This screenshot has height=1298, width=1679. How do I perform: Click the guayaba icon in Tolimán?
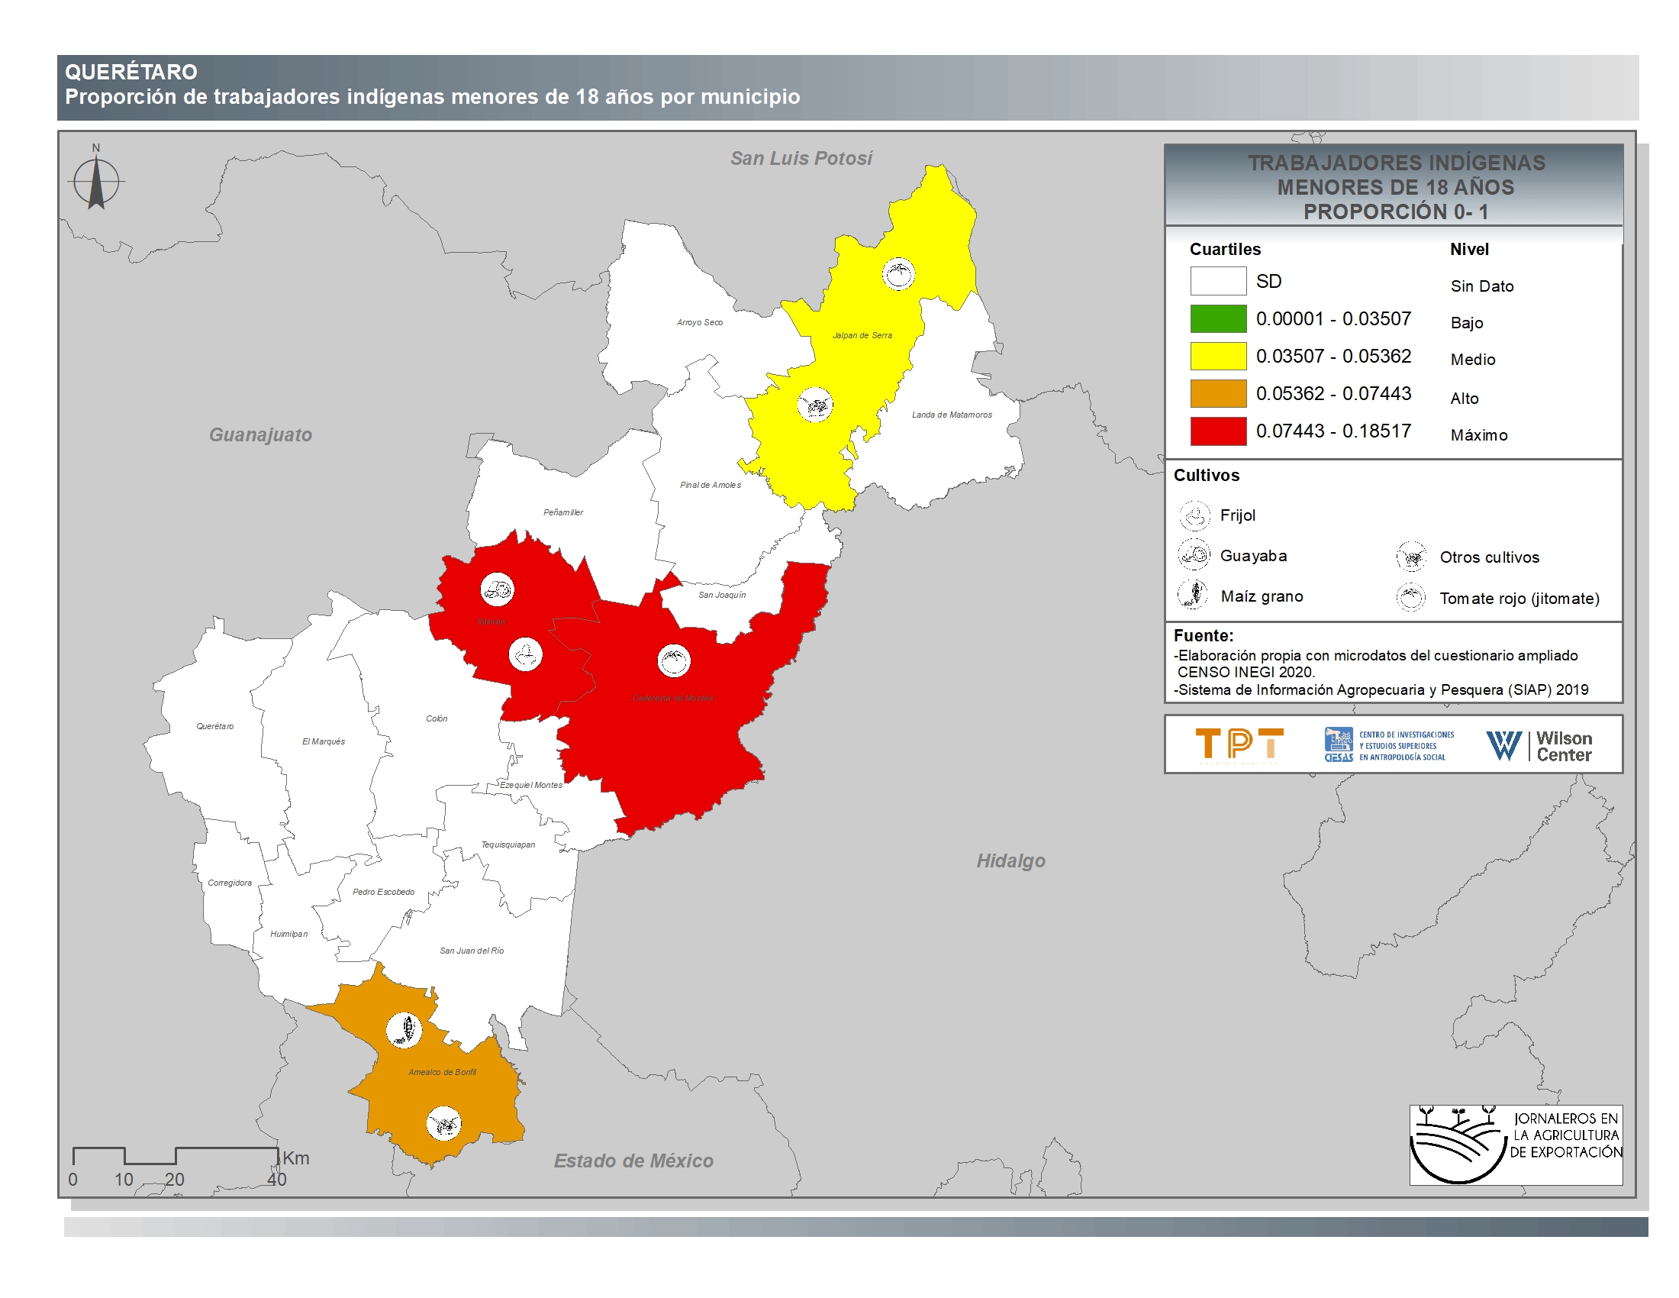[x=497, y=589]
